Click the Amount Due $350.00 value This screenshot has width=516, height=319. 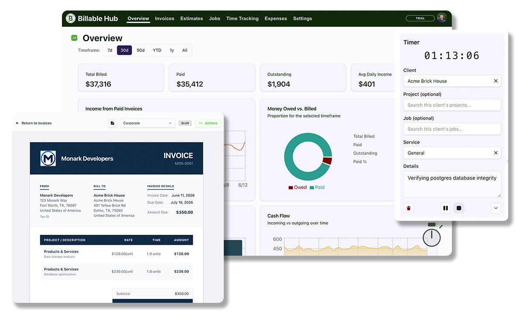coord(185,213)
